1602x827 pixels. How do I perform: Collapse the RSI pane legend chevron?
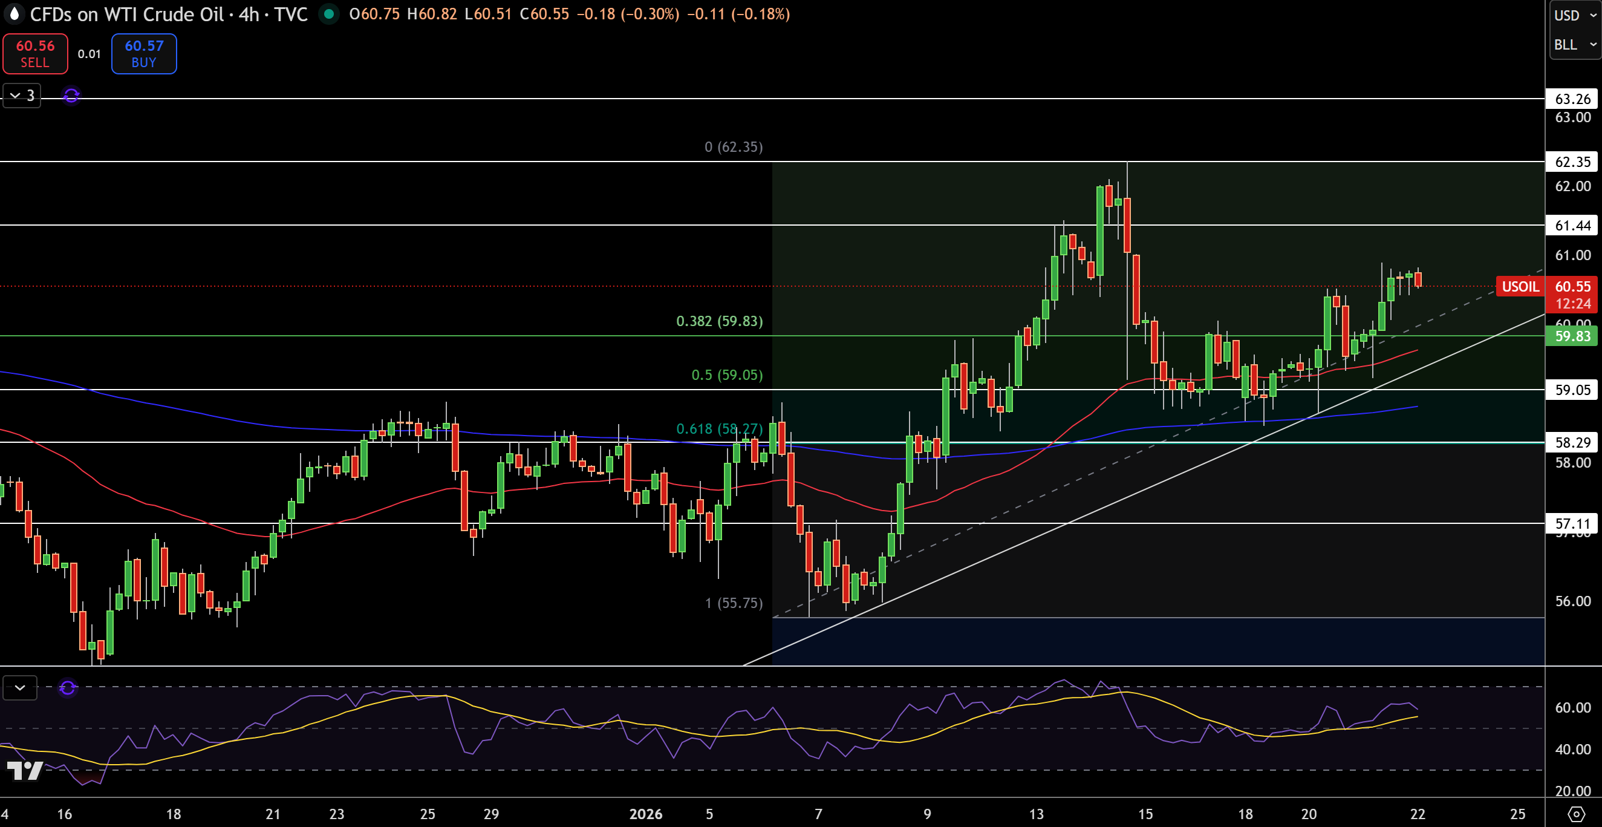pyautogui.click(x=20, y=688)
